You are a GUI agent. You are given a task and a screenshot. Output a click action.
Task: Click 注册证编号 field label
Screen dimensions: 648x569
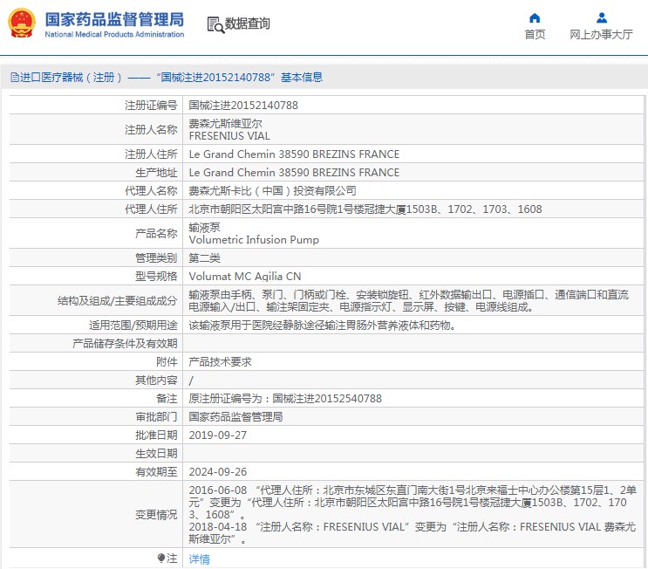[151, 106]
